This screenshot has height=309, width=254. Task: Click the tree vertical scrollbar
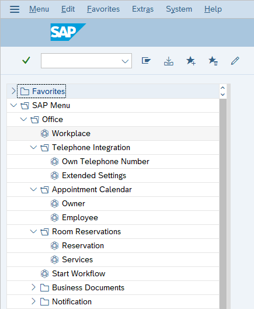coord(223,203)
